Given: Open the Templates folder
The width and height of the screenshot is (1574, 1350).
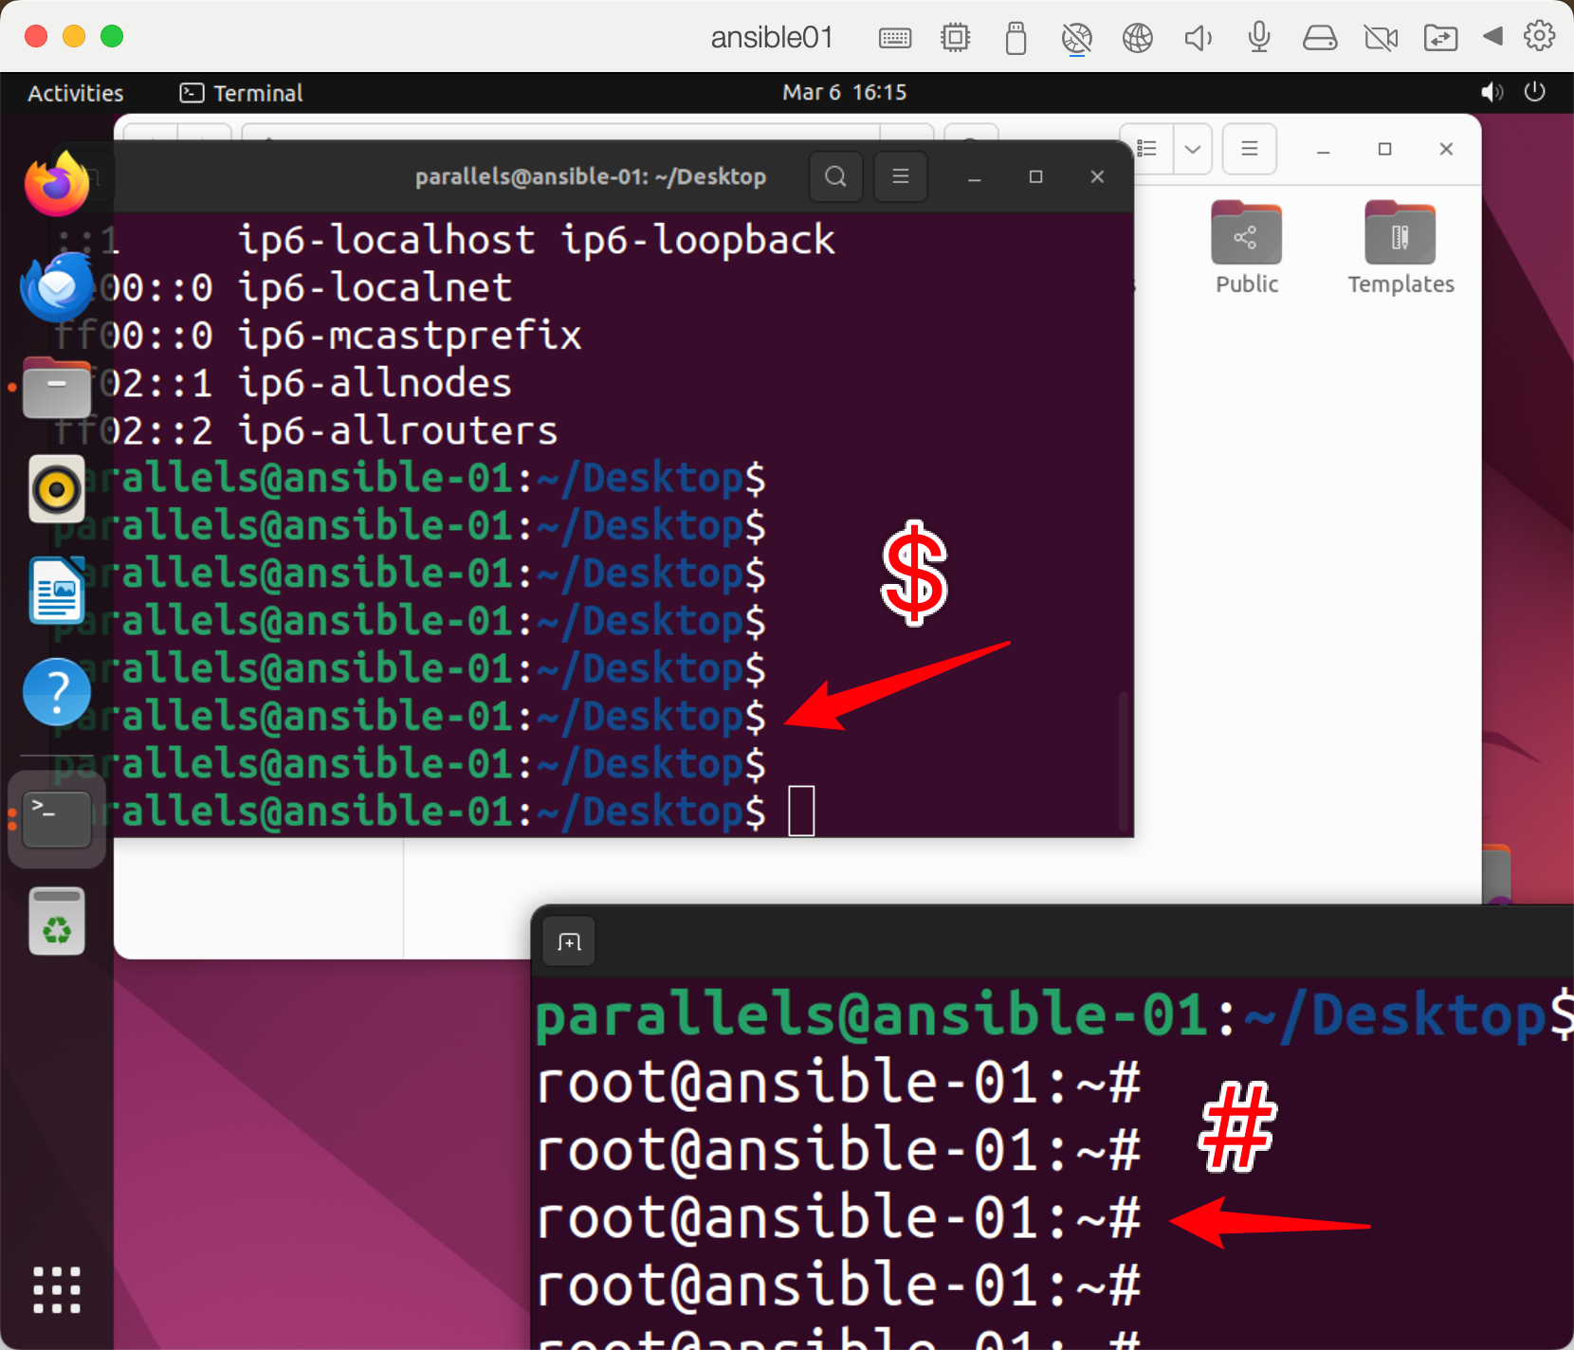Looking at the screenshot, I should (x=1400, y=248).
